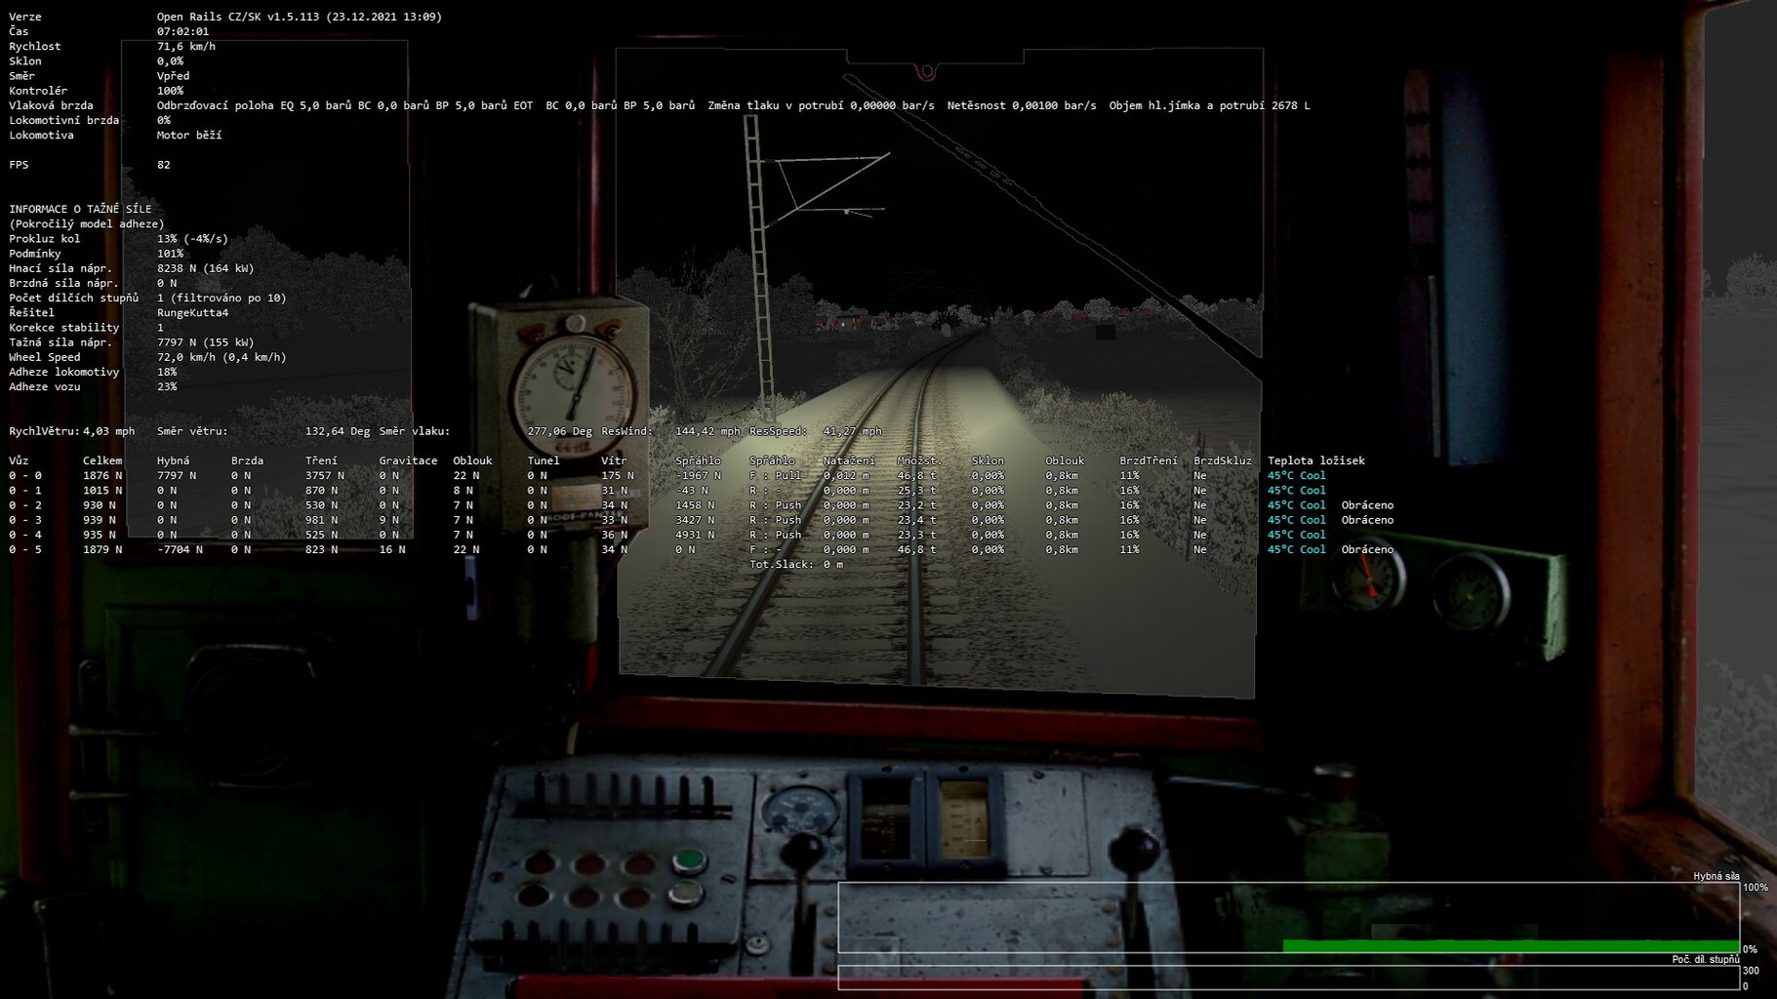Viewport: 1777px width, 999px height.
Task: Click the left dark display window on desk
Action: coord(885,820)
